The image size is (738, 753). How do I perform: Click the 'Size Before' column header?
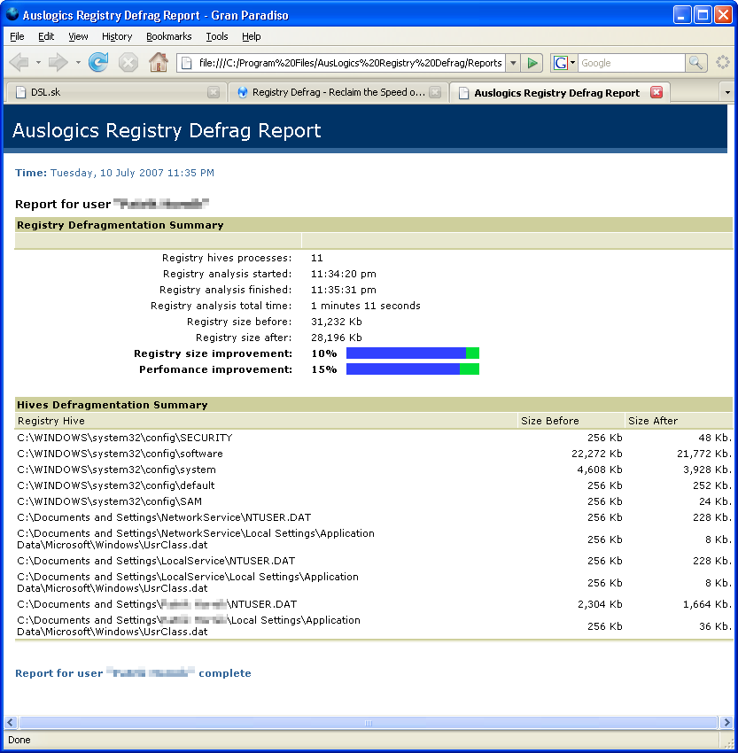click(550, 421)
